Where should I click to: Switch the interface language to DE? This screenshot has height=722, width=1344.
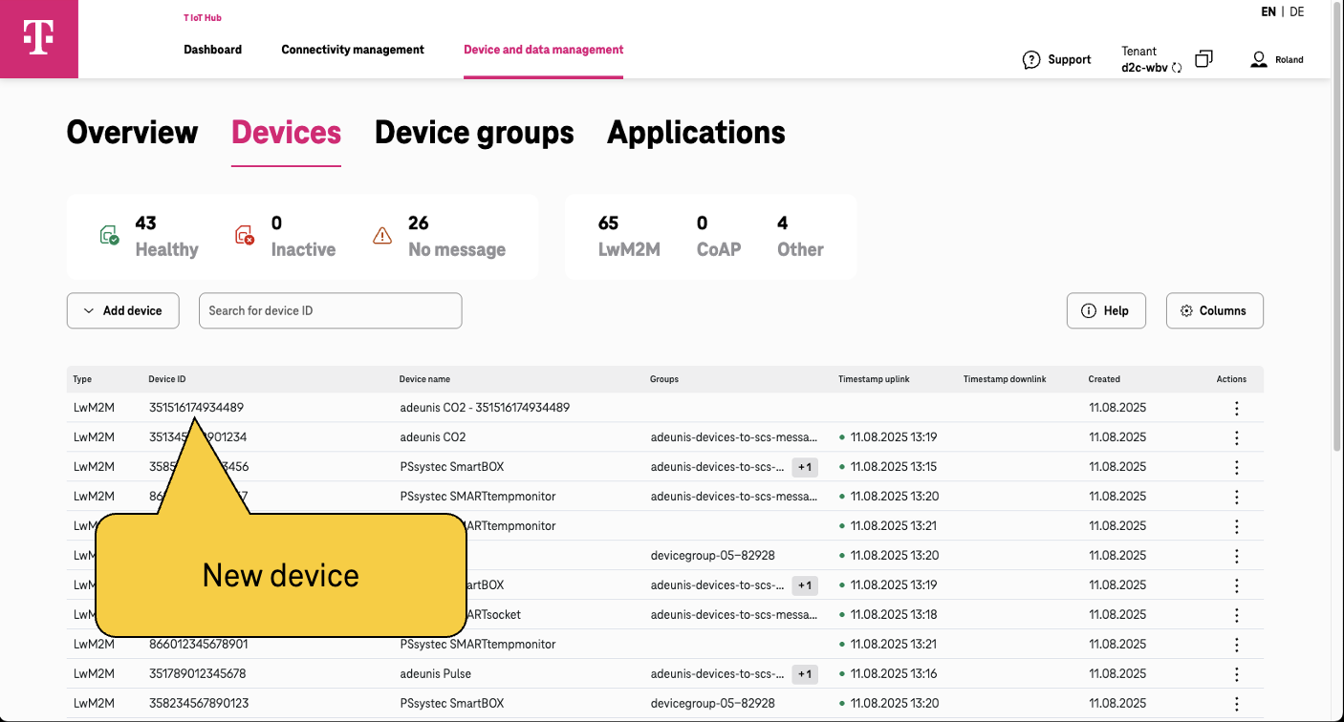(1296, 11)
